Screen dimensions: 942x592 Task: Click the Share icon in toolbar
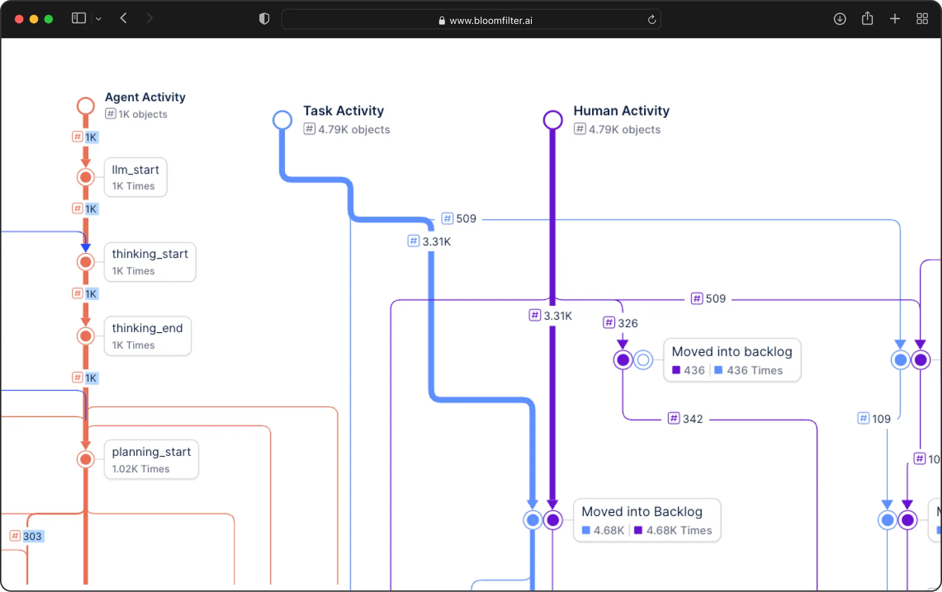[867, 18]
